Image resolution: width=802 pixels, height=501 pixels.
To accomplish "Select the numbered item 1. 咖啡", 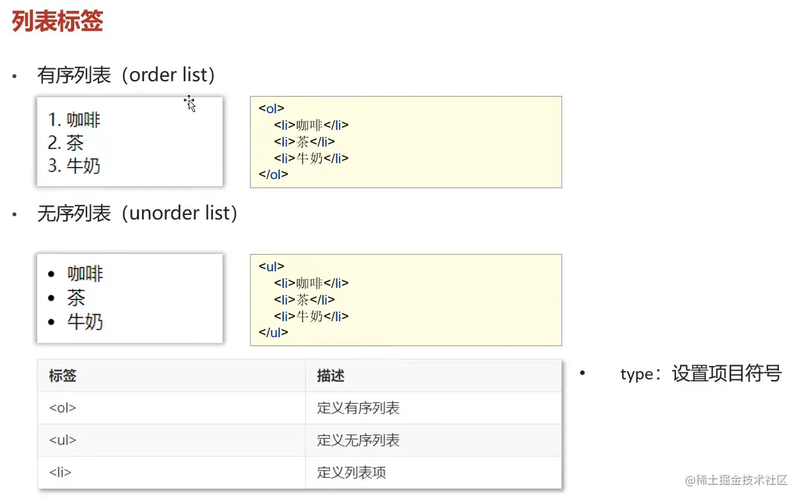I will pyautogui.click(x=75, y=120).
